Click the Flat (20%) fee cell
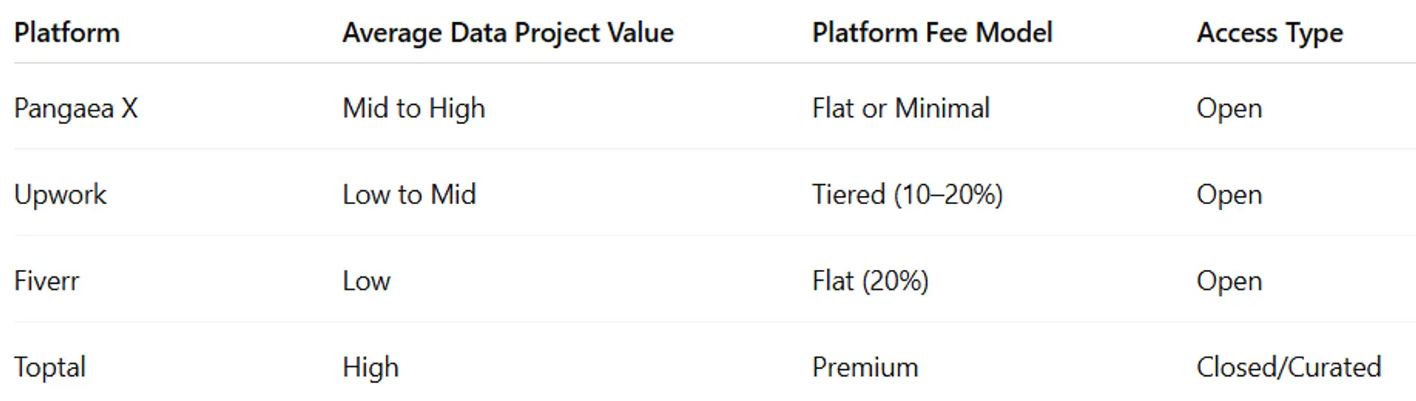 point(870,281)
